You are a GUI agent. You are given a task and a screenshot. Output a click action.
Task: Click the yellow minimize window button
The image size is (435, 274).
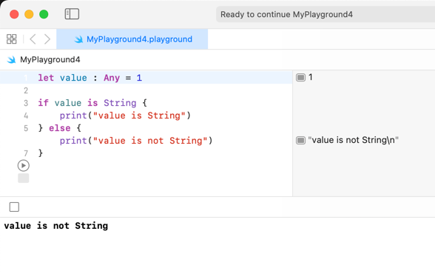click(x=29, y=14)
